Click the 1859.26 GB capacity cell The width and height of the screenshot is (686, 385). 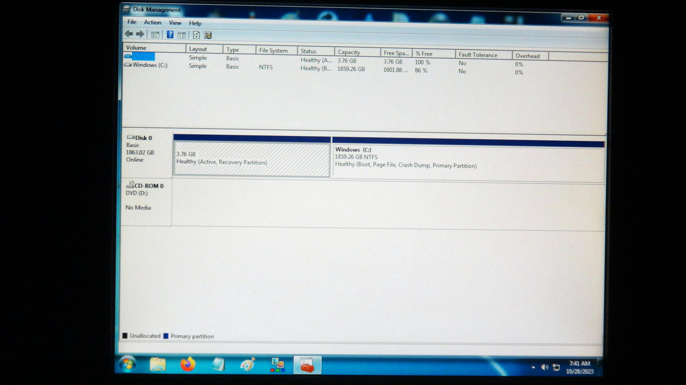(x=351, y=69)
